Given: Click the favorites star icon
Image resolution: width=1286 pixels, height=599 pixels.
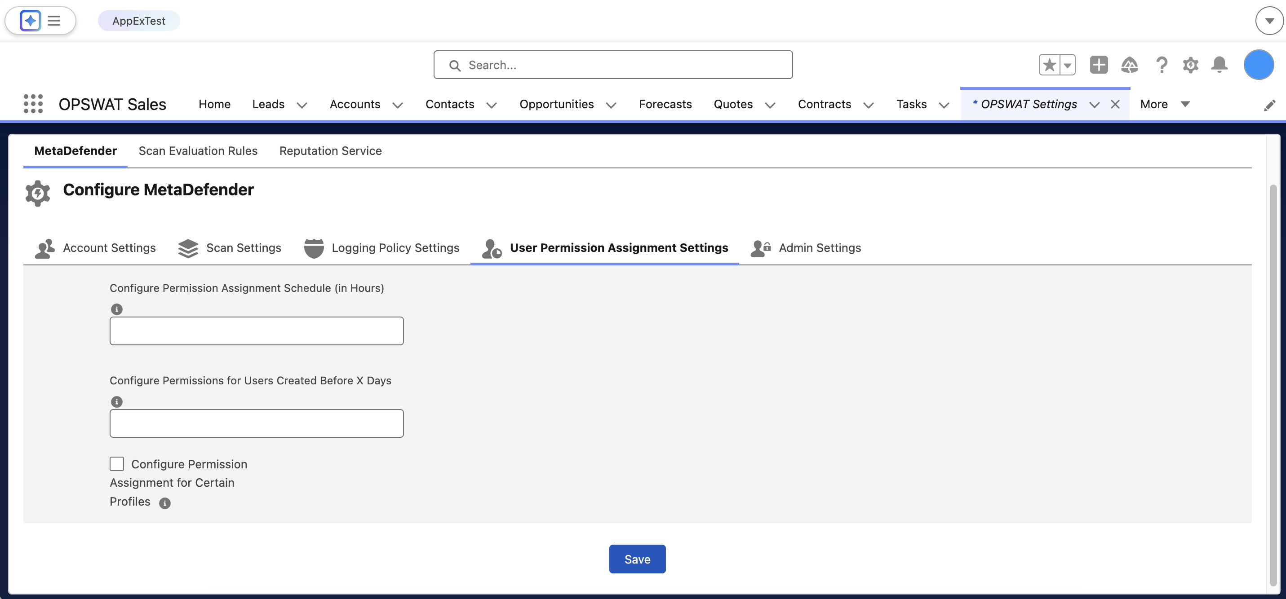Looking at the screenshot, I should click(1049, 65).
